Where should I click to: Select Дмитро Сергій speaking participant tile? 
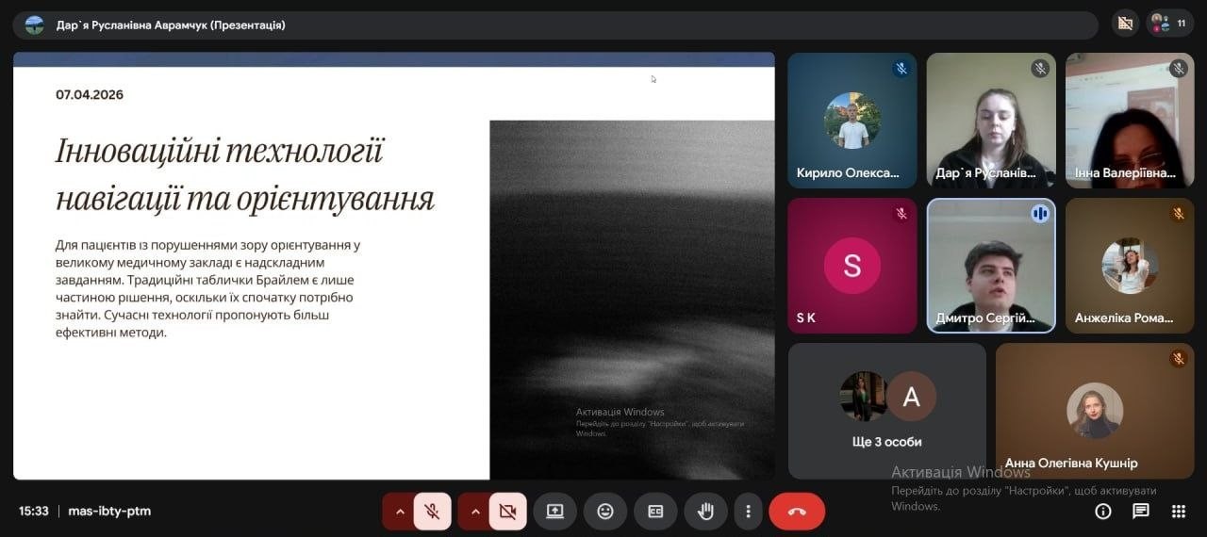point(990,266)
